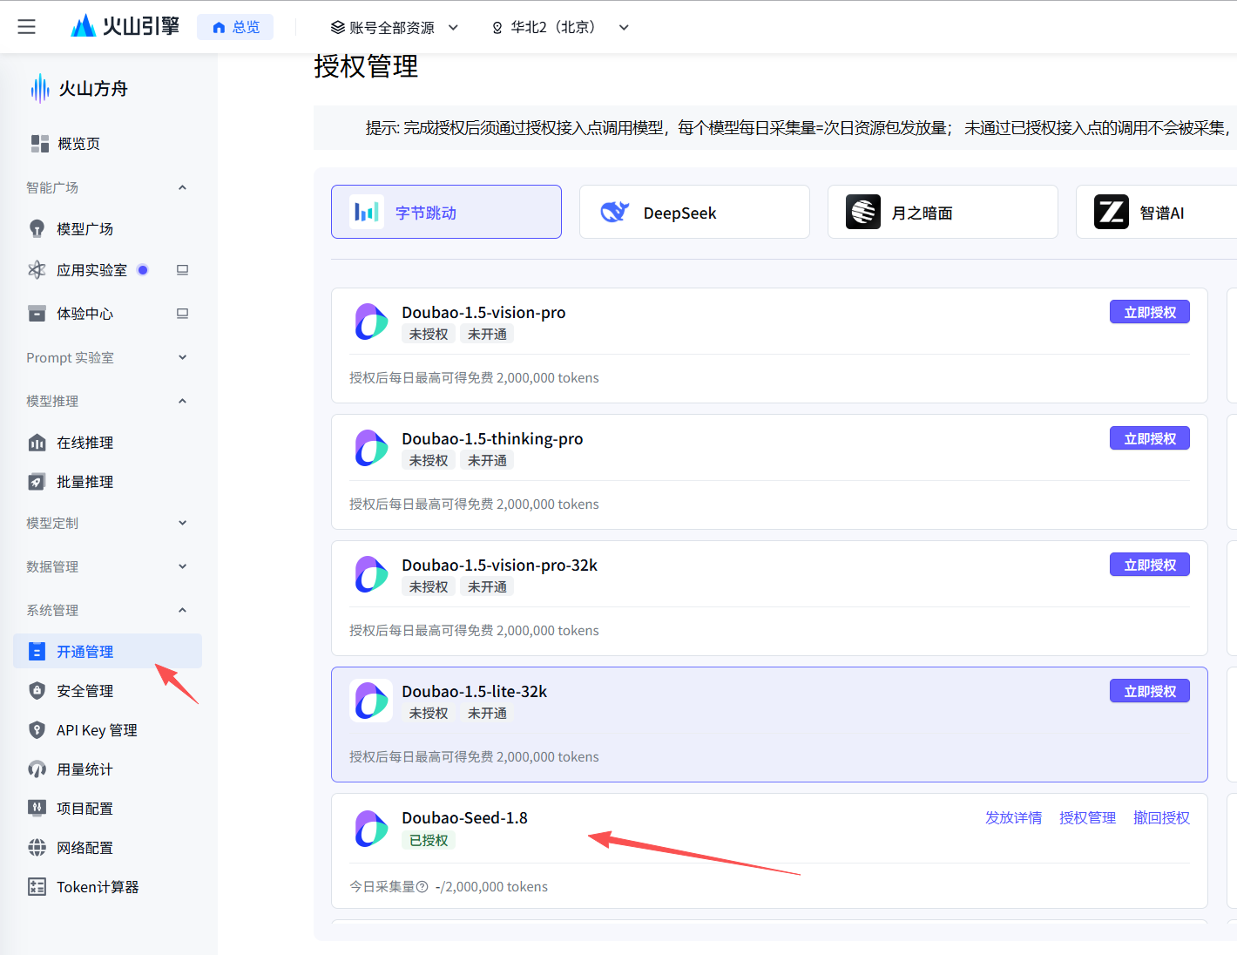Switch to the 智谱AI vendor tab

(1157, 212)
